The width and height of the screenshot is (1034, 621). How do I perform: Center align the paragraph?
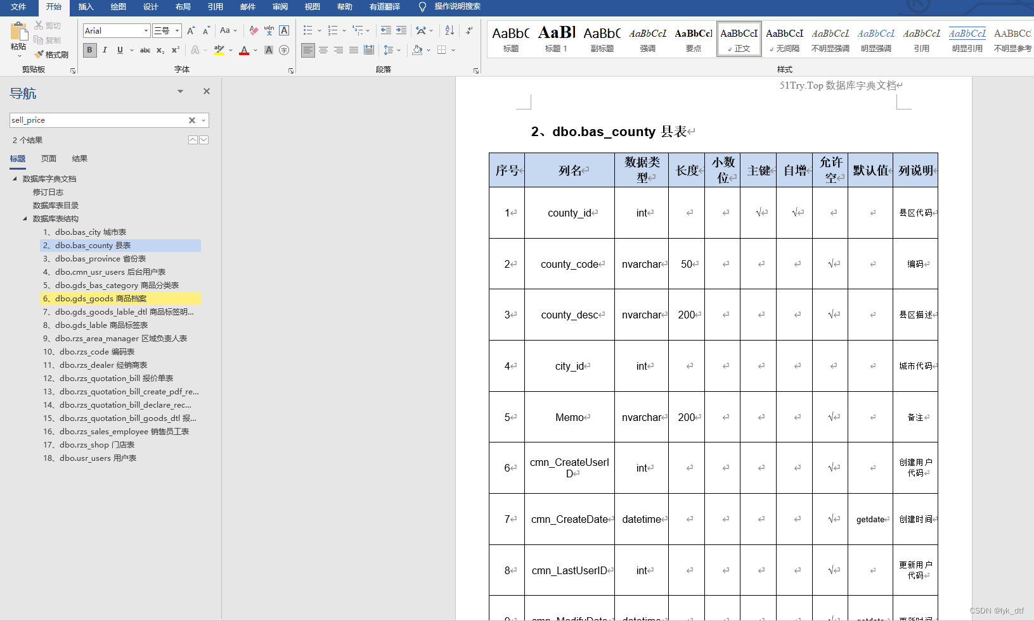(x=323, y=50)
